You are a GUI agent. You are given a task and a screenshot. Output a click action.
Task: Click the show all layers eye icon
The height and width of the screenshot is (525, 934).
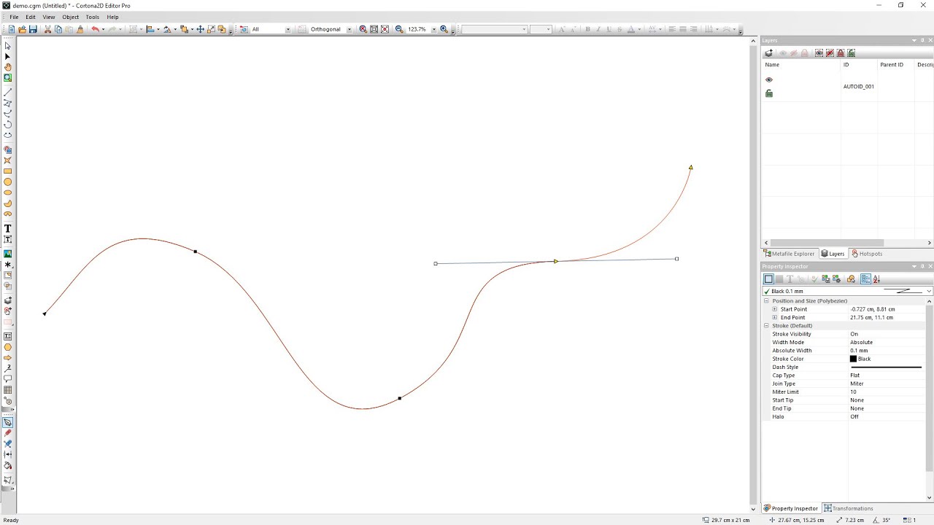(819, 53)
